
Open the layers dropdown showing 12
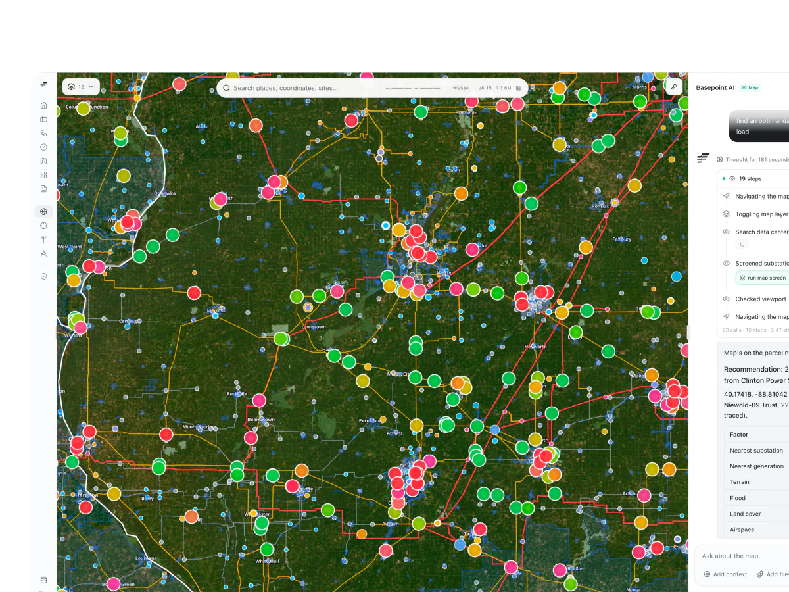81,87
